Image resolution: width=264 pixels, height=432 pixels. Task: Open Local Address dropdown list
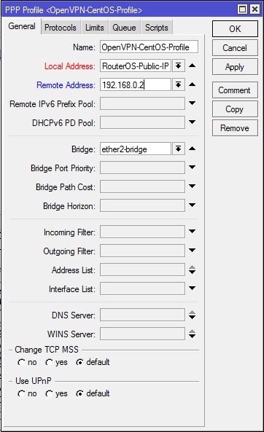click(179, 66)
